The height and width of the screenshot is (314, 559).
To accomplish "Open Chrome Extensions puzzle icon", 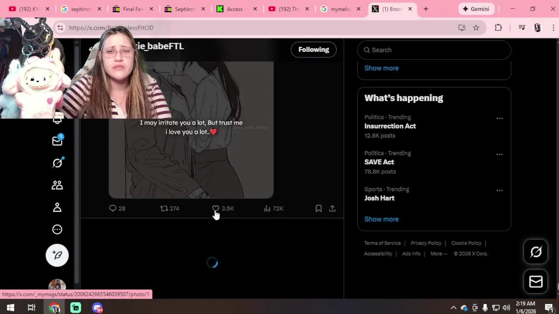I will (498, 27).
